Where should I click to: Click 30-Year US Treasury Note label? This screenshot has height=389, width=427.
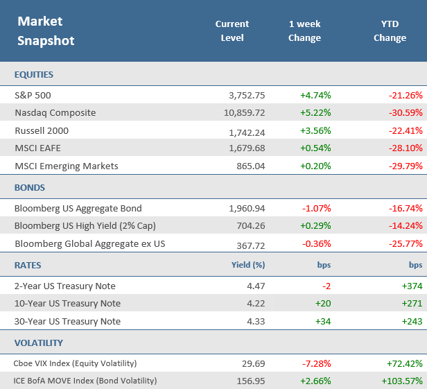coord(67,322)
